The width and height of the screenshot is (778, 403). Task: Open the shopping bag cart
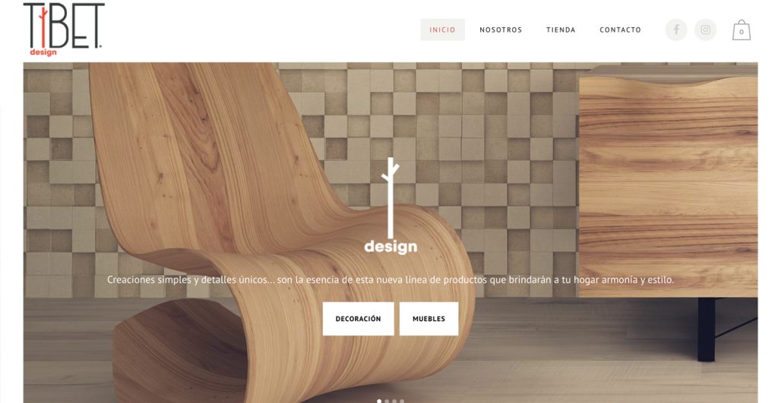click(742, 30)
